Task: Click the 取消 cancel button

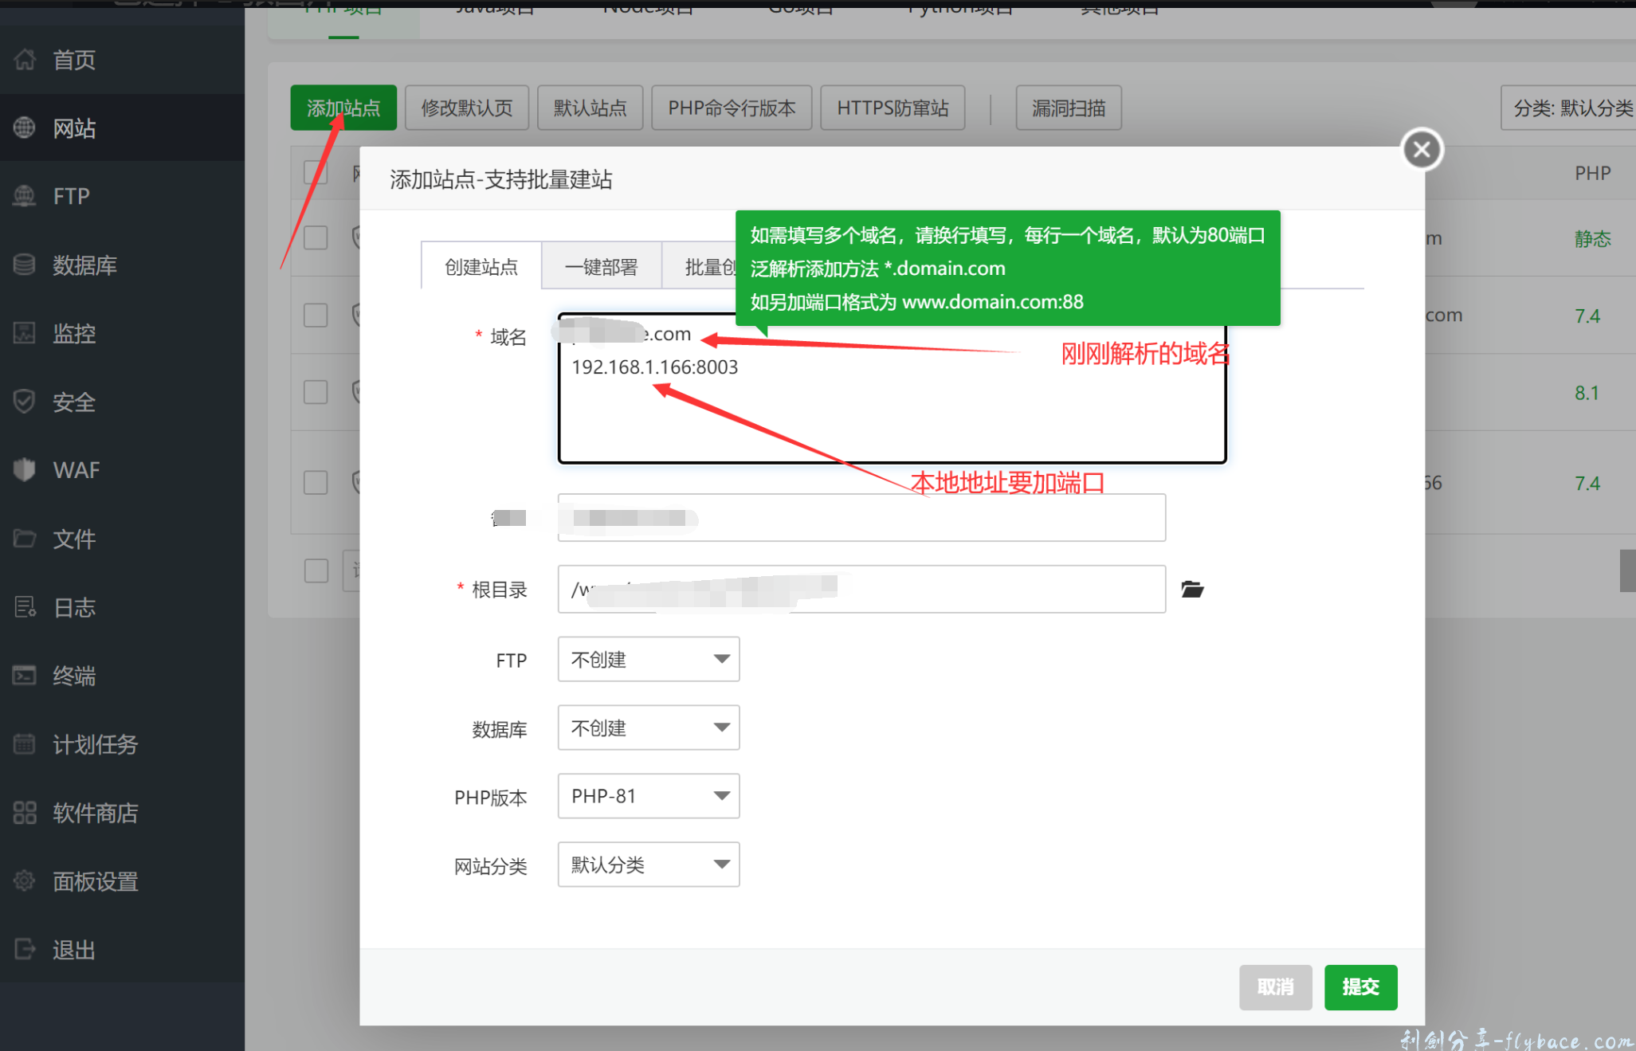Action: [1275, 987]
